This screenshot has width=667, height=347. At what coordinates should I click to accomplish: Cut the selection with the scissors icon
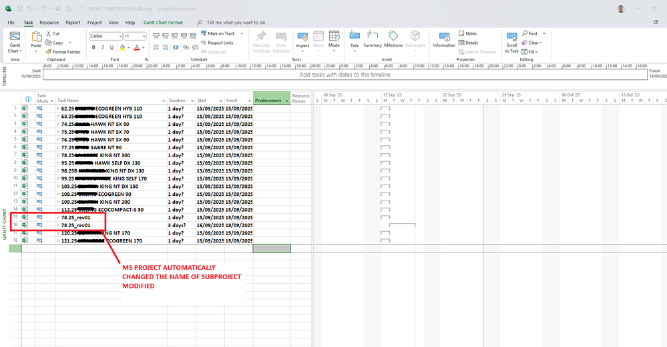click(49, 33)
